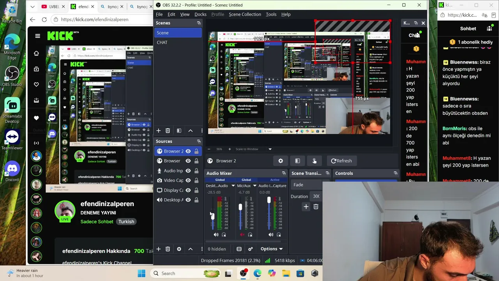Open the OBS Edit menu
The image size is (499, 281).
click(x=172, y=14)
